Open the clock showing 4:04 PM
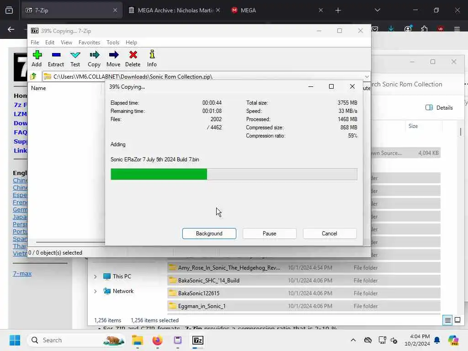The image size is (468, 351). click(417, 340)
